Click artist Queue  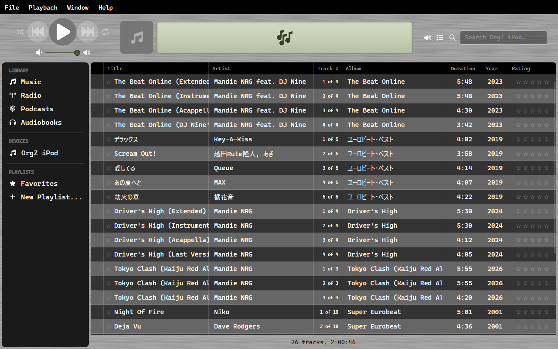[x=224, y=168]
